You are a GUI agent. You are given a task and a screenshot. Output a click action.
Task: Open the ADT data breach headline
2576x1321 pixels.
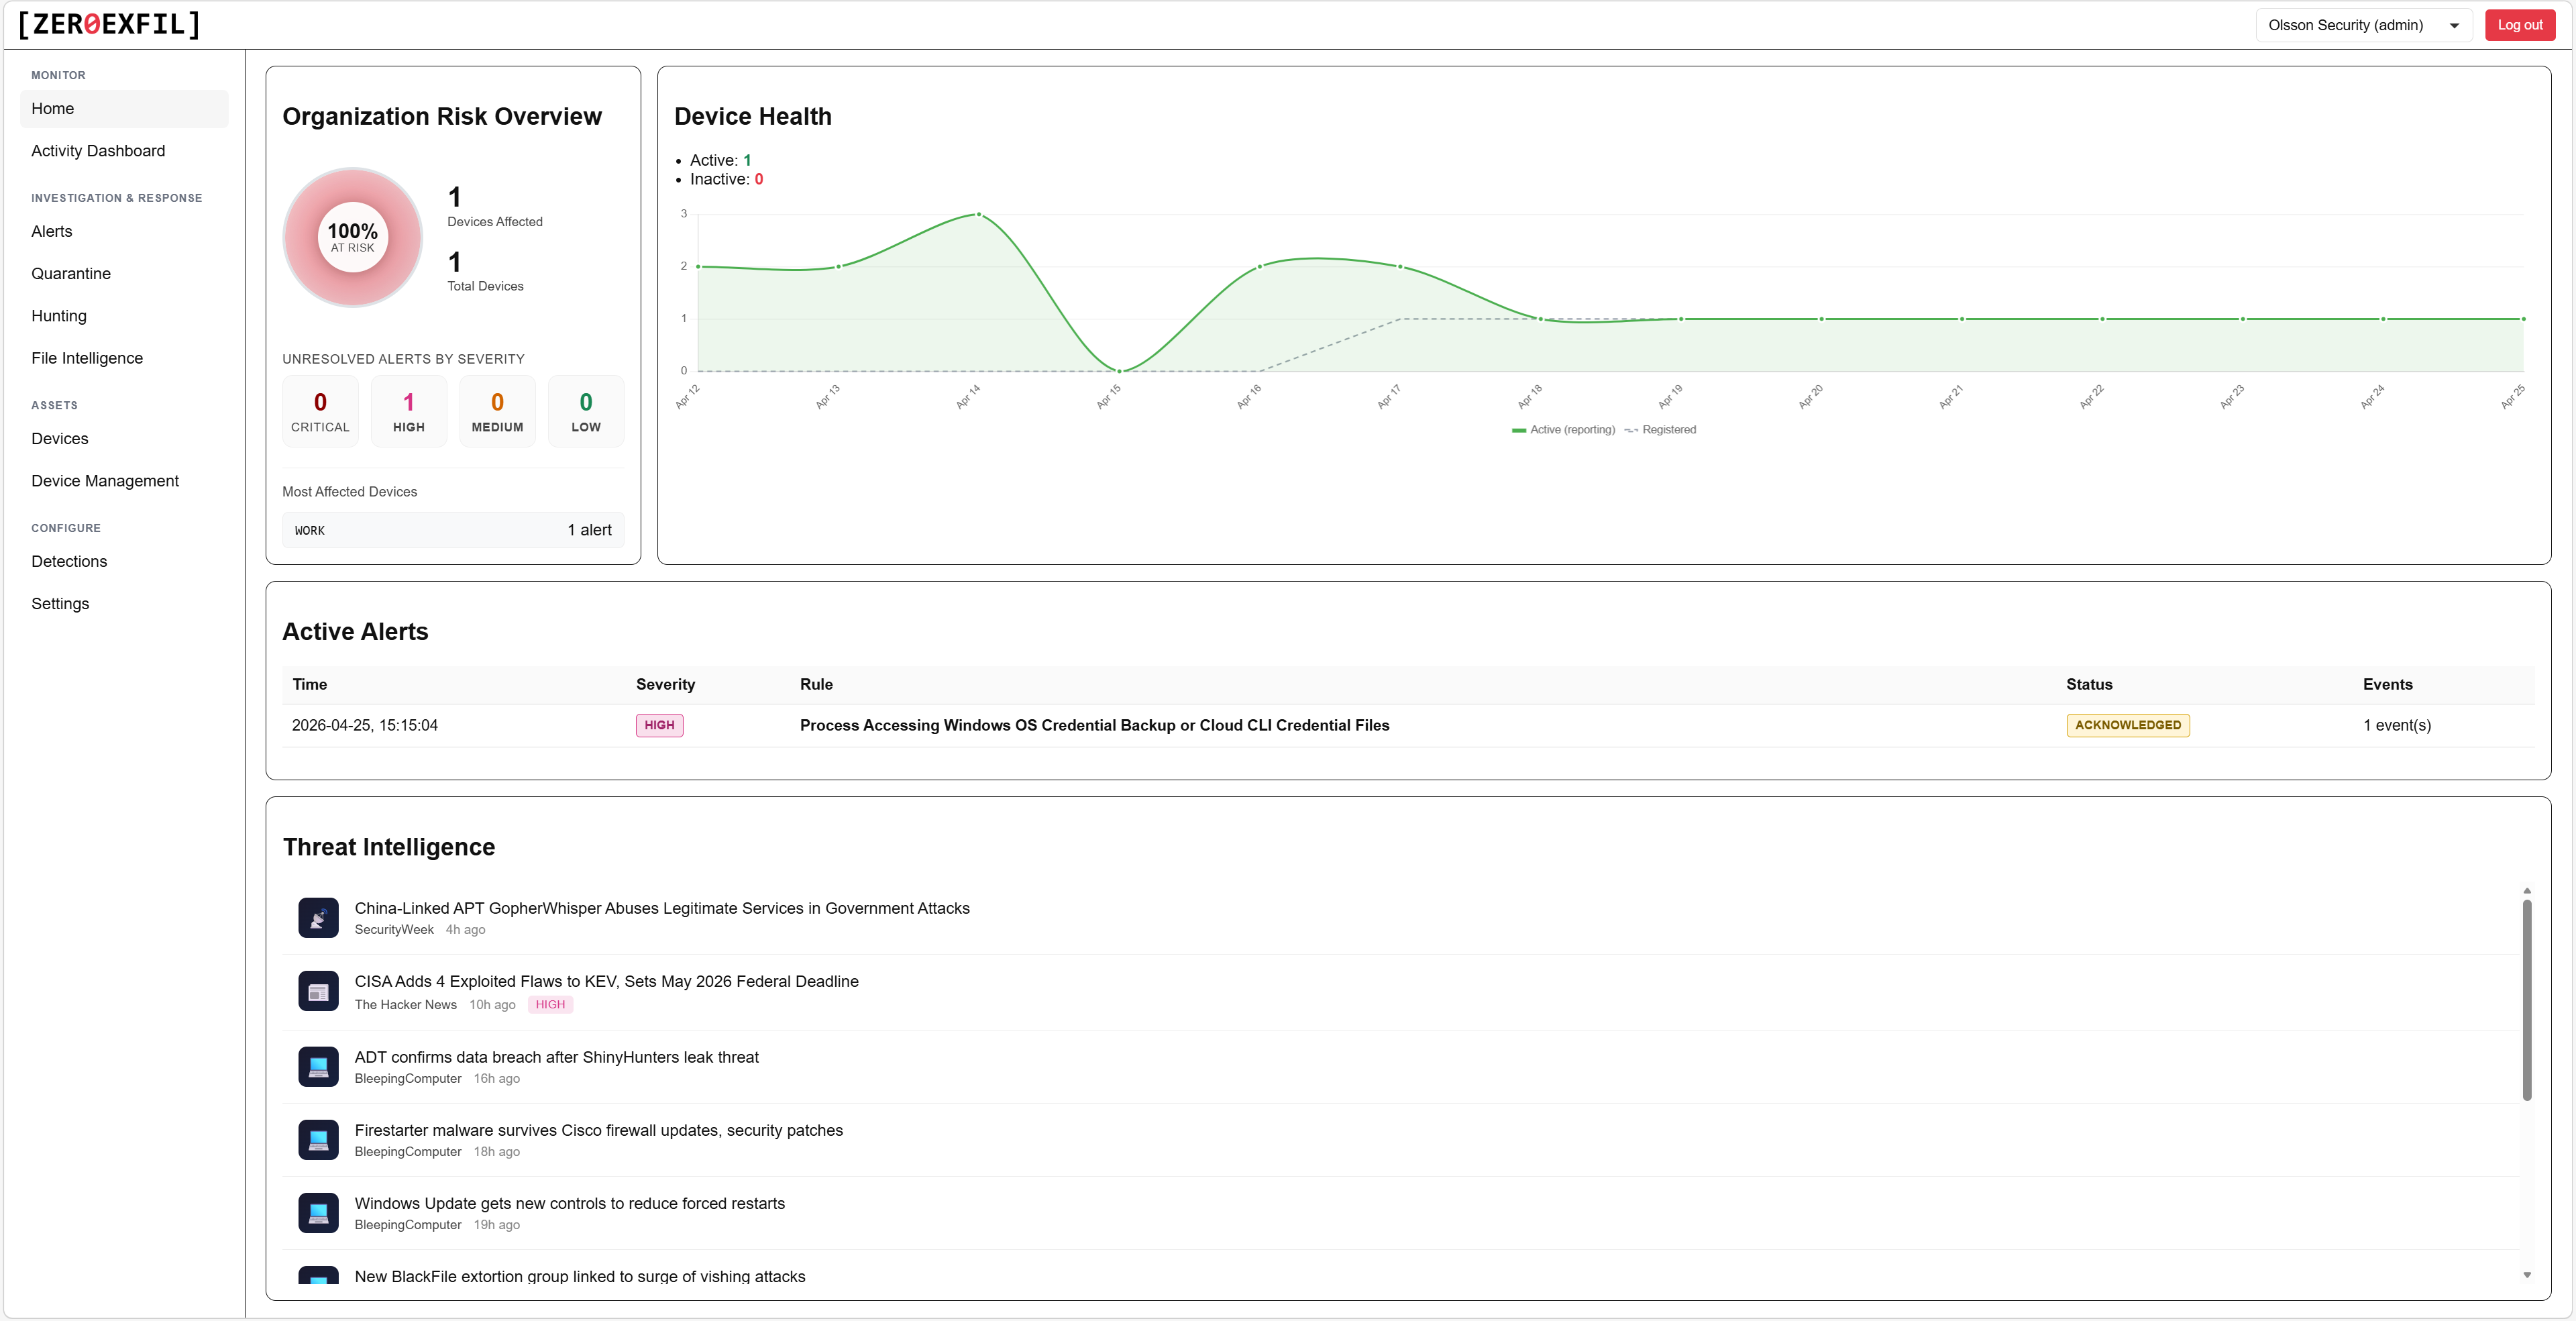557,1056
